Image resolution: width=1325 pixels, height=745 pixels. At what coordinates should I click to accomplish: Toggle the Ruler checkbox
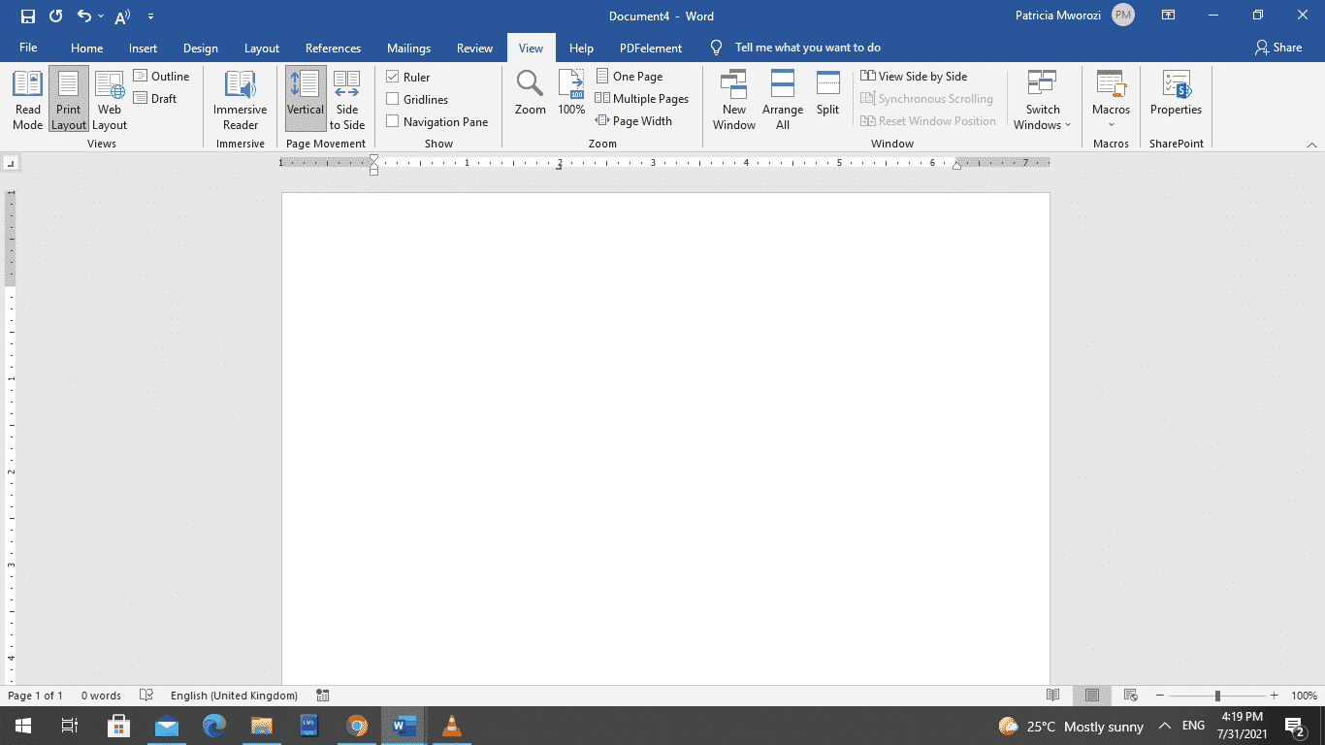(392, 76)
